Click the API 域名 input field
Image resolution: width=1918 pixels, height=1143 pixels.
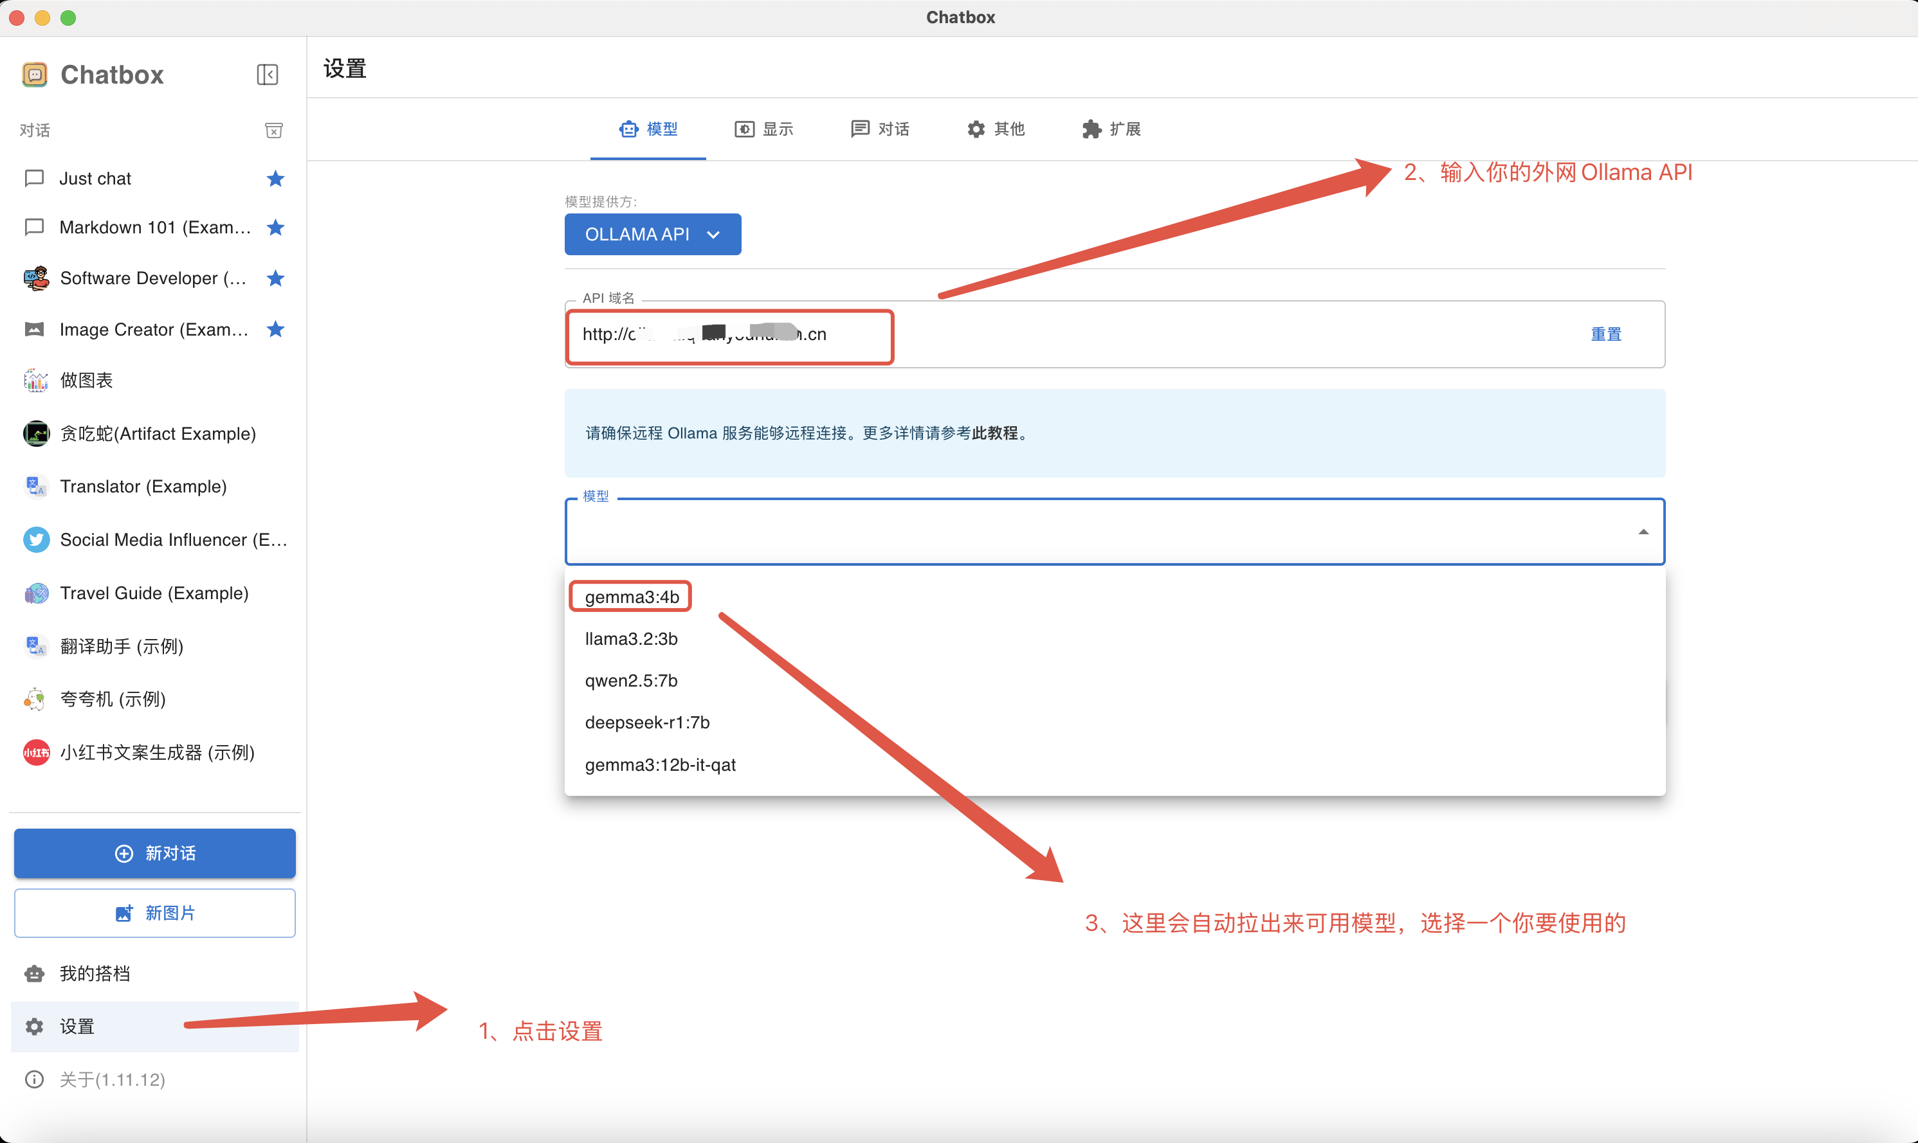pos(1079,334)
